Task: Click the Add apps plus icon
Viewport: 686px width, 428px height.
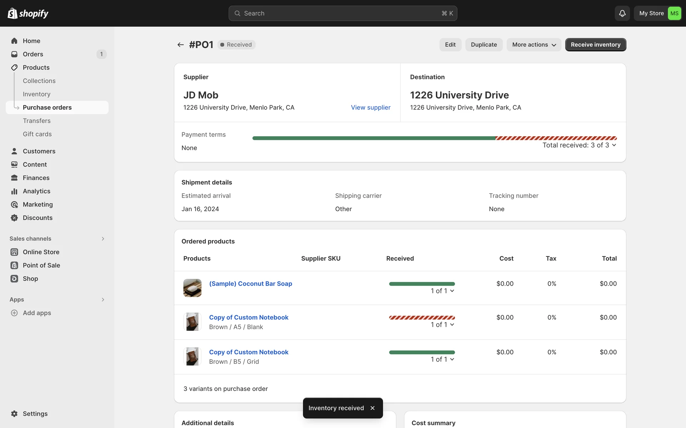Action: tap(14, 313)
